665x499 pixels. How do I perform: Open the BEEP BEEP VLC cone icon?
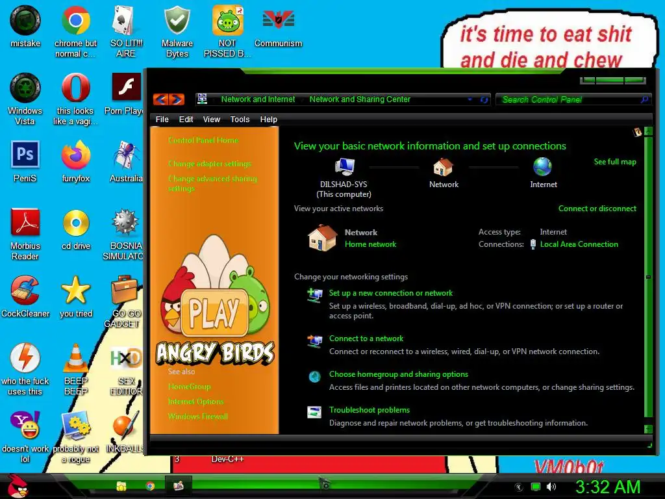75,369
